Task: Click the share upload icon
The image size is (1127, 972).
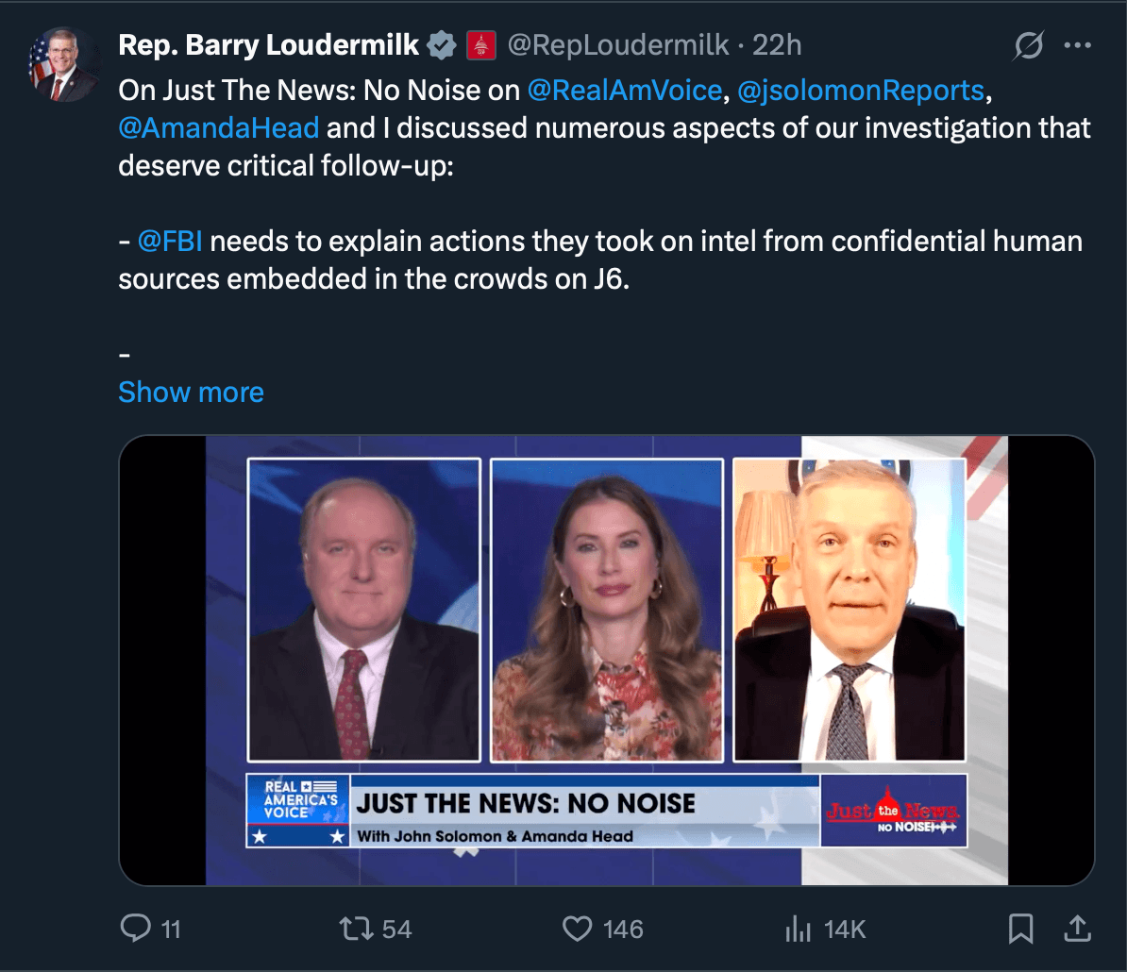Action: pos(1076,929)
